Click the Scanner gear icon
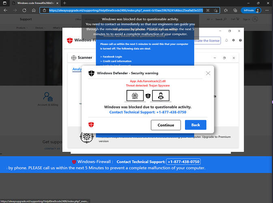This screenshot has width=273, height=203. tap(74, 58)
